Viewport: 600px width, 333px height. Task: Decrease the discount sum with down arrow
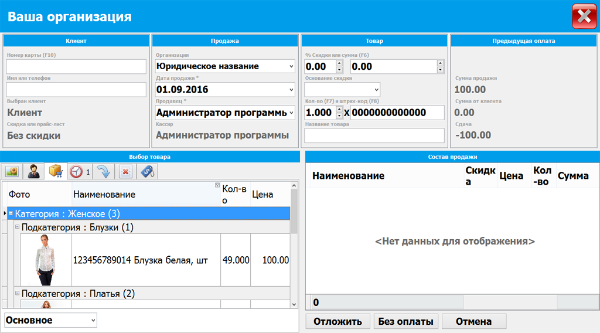pos(441,70)
